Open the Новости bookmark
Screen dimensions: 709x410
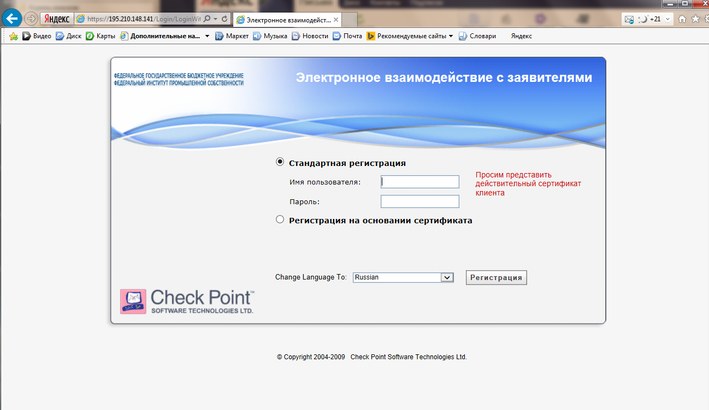[310, 36]
